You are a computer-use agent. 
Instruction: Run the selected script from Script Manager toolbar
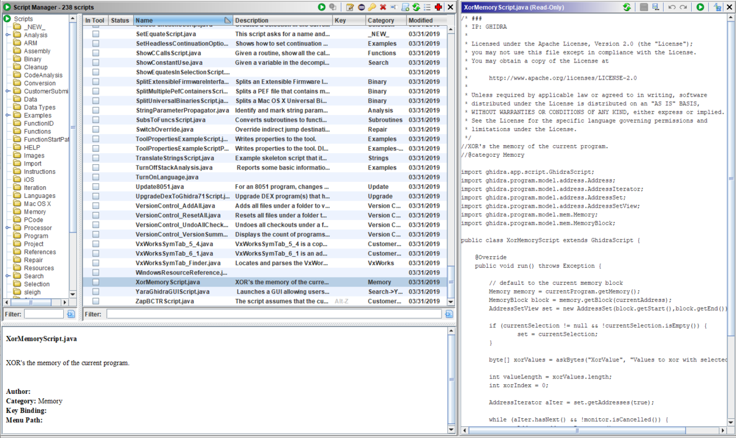coord(321,7)
